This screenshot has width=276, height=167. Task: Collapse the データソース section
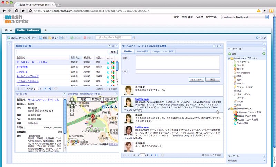click(264, 49)
